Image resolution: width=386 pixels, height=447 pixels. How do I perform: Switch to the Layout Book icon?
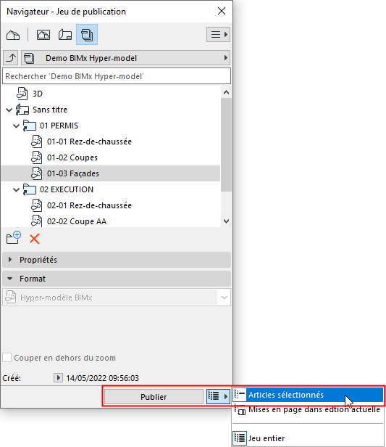point(65,35)
